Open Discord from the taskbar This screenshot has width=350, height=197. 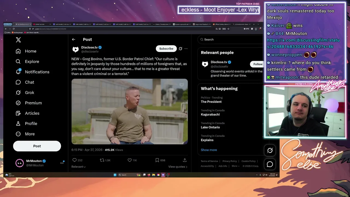(x=163, y=175)
